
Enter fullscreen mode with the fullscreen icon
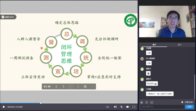134,107
